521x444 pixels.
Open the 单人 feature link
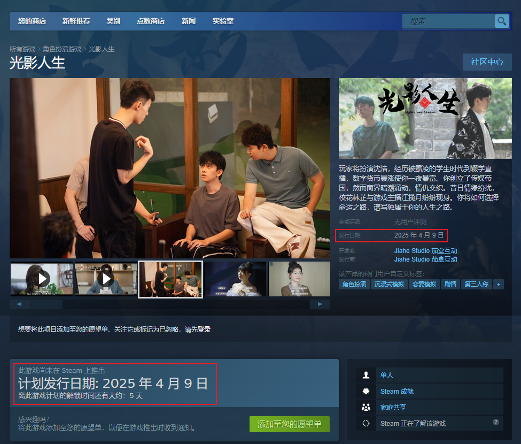click(x=387, y=375)
